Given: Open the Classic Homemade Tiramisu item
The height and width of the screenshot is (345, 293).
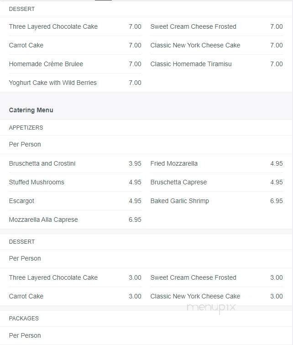Looking at the screenshot, I should point(191,64).
